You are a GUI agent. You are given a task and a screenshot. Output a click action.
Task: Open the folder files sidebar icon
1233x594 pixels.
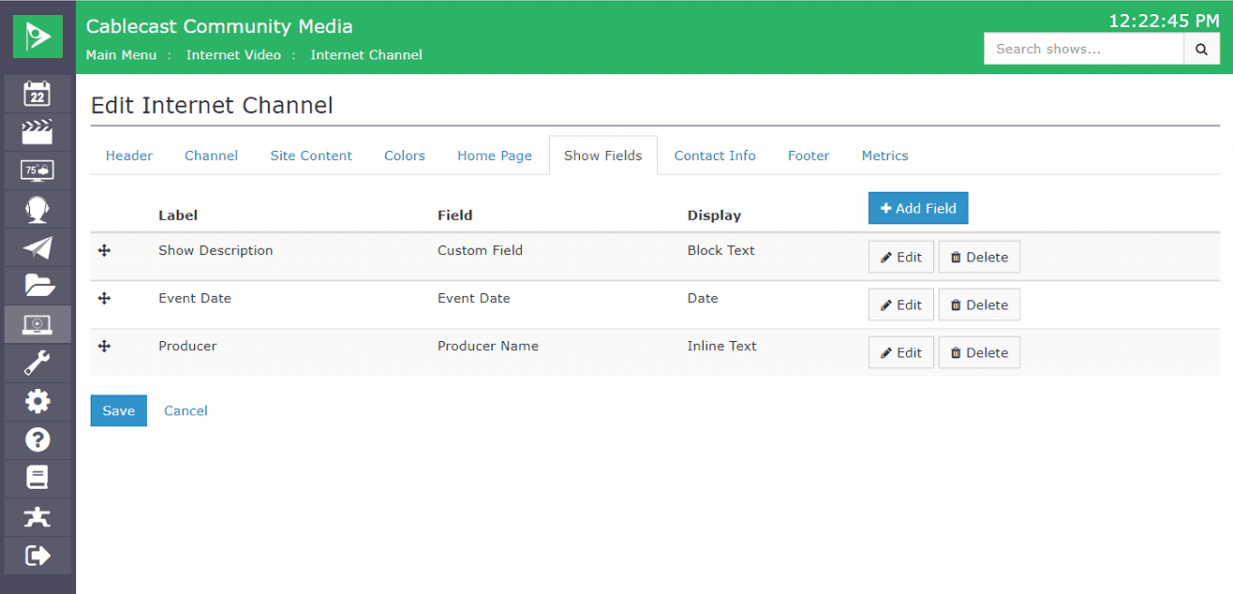(x=37, y=286)
